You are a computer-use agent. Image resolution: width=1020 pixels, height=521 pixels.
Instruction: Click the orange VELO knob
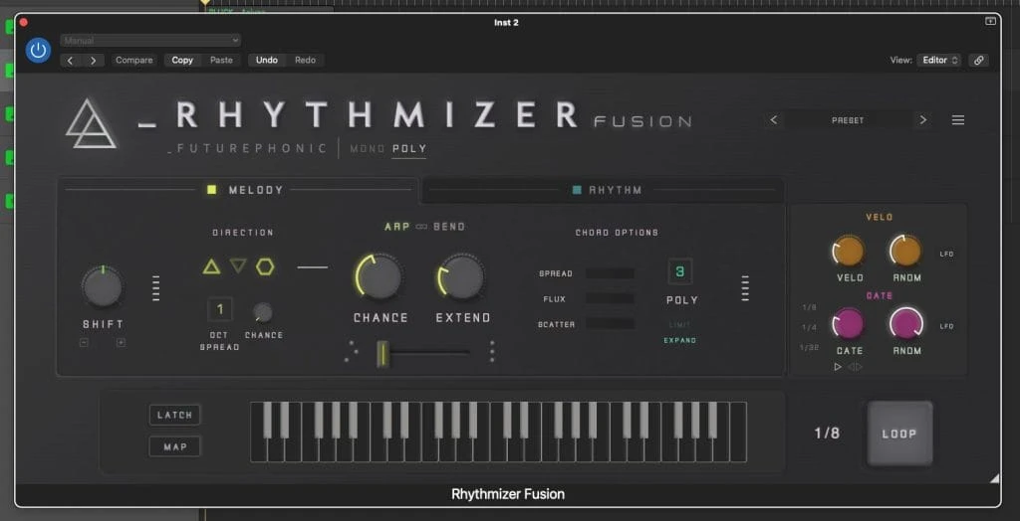849,251
